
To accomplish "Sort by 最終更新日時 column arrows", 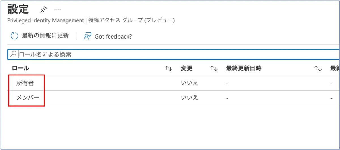I will (x=318, y=68).
